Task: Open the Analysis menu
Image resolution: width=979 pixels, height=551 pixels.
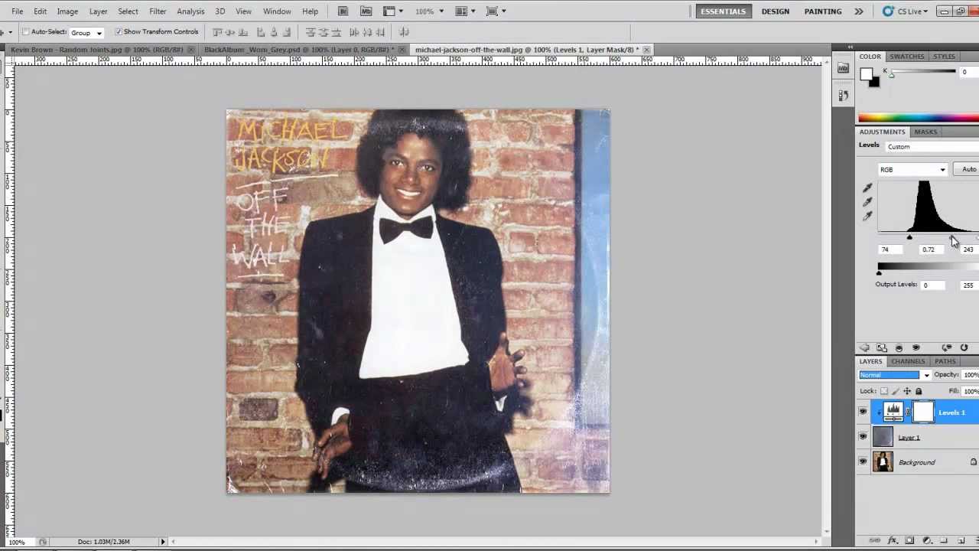Action: (x=190, y=11)
